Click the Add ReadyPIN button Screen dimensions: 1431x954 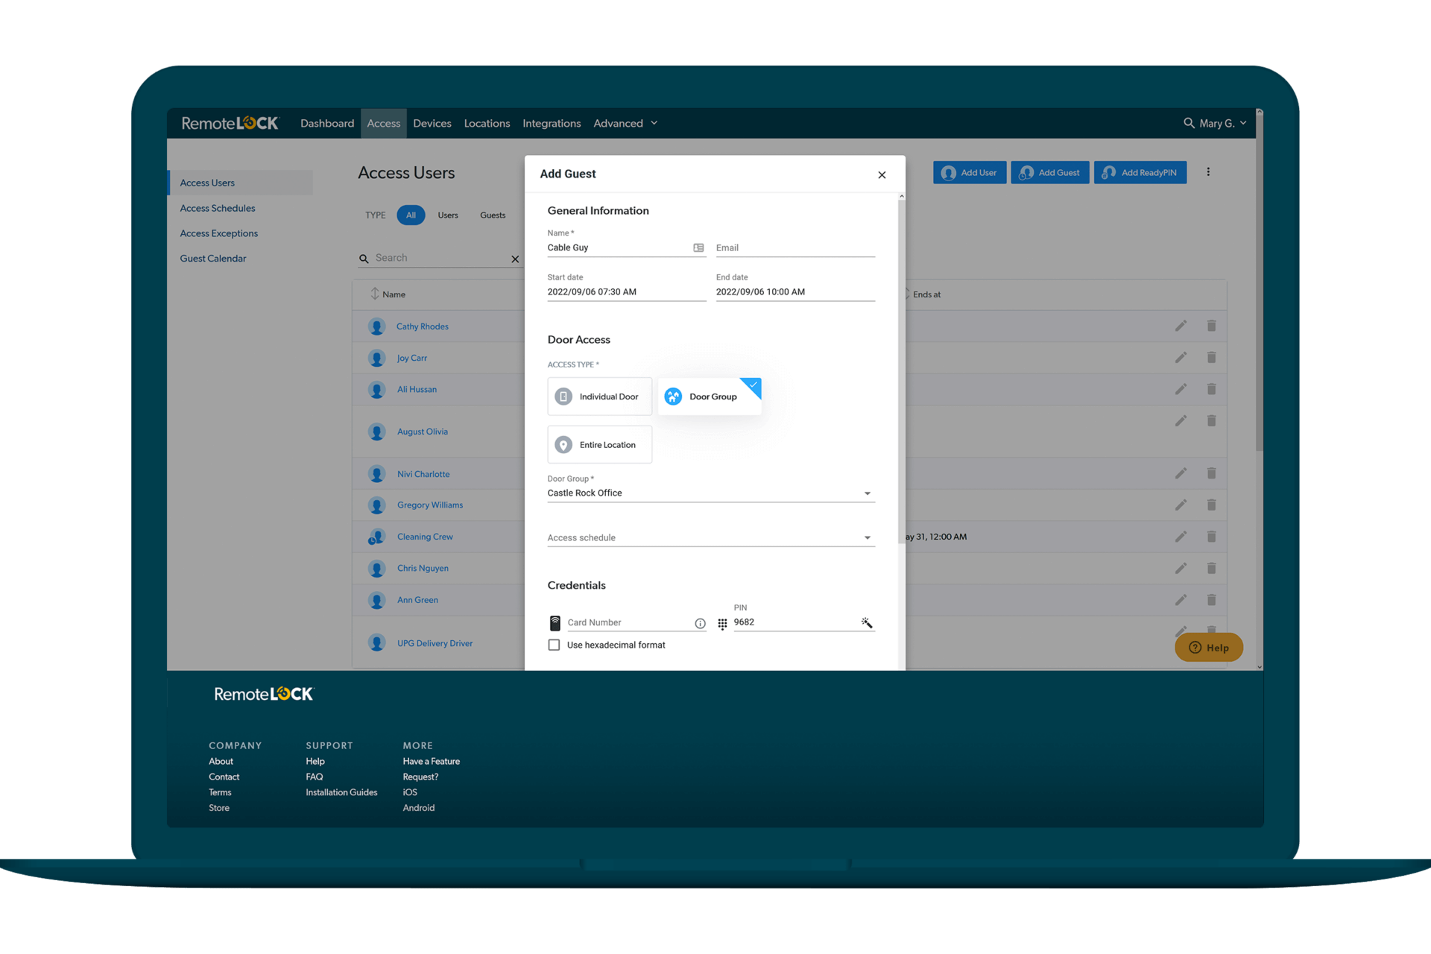pyautogui.click(x=1140, y=172)
